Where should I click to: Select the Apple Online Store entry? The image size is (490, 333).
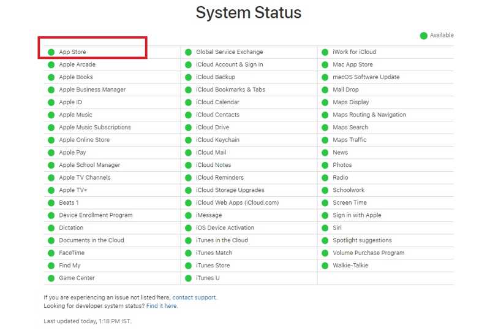pyautogui.click(x=85, y=140)
